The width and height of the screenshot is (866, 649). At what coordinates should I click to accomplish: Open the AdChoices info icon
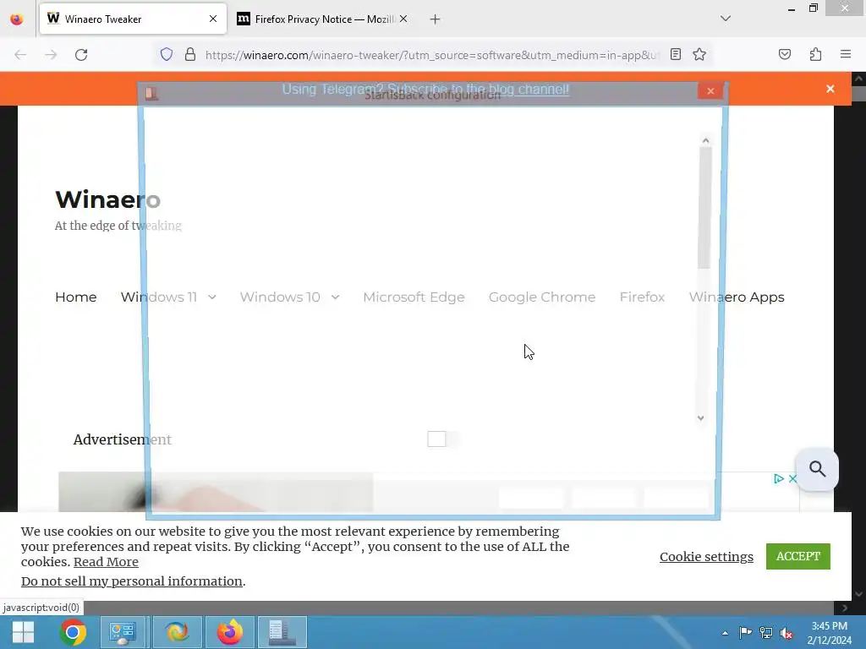[x=779, y=478]
